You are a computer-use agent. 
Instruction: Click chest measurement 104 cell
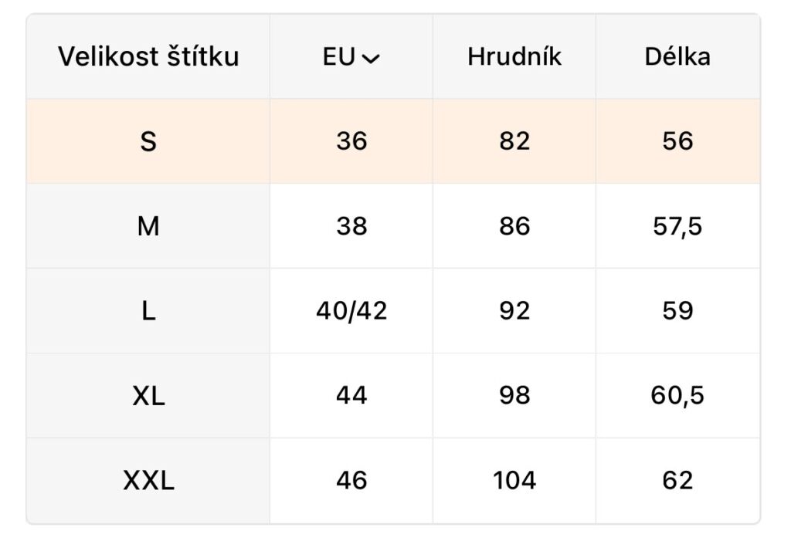(514, 482)
